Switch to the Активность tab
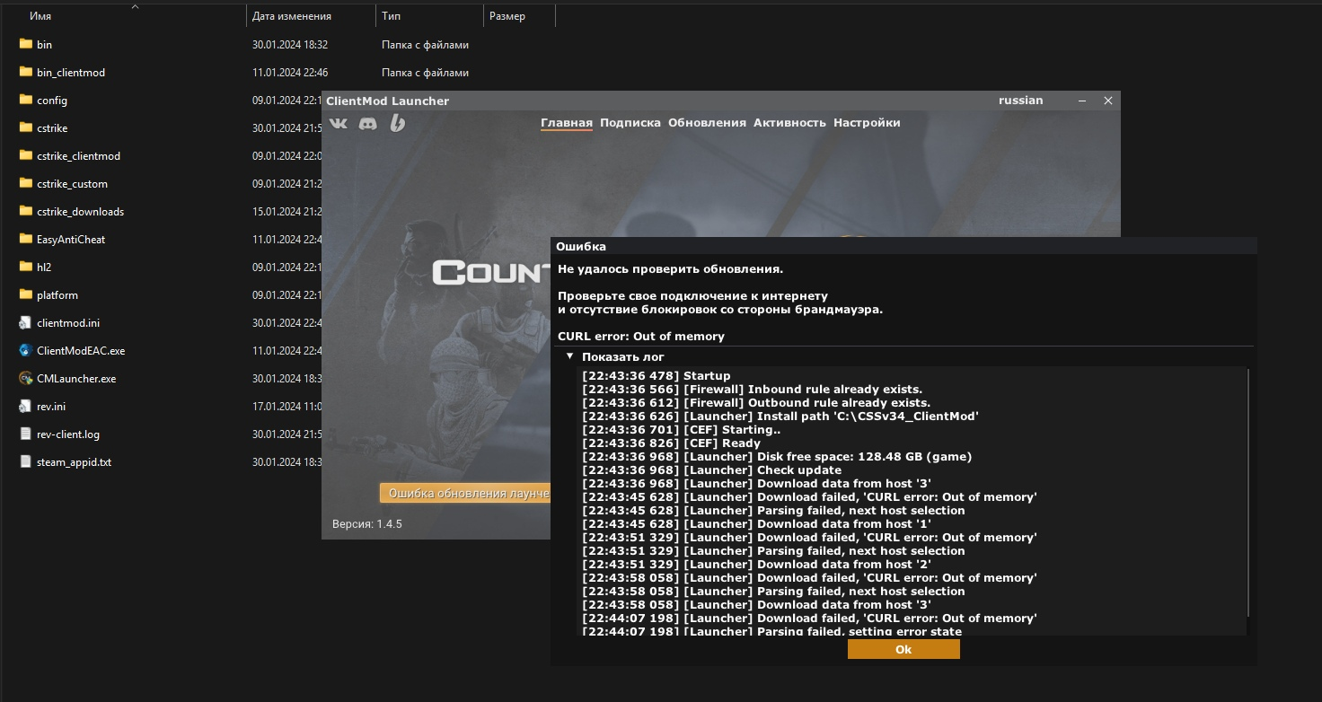 [789, 123]
